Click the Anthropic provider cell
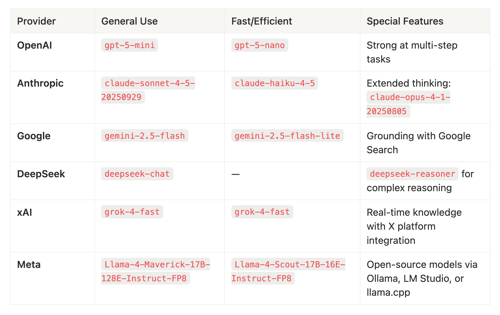Screen dimensions: 500x315 (x=40, y=83)
